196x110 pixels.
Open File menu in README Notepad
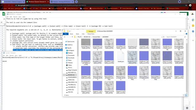coord(7,17)
